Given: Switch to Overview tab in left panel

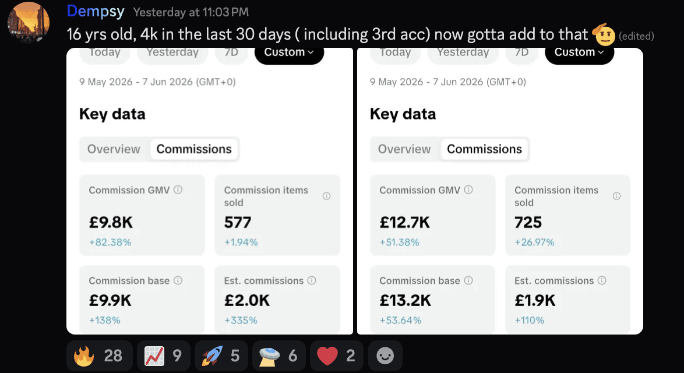Looking at the screenshot, I should pyautogui.click(x=114, y=149).
